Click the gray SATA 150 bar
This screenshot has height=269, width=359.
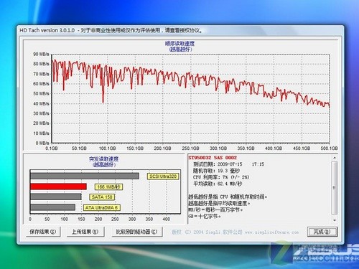pos(56,197)
